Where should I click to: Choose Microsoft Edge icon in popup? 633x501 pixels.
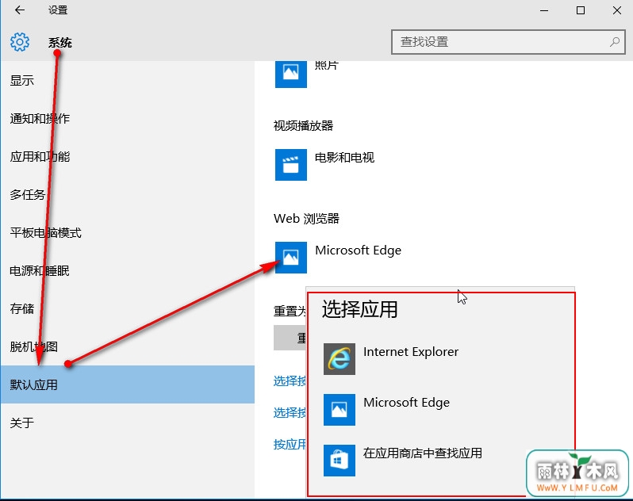point(340,410)
